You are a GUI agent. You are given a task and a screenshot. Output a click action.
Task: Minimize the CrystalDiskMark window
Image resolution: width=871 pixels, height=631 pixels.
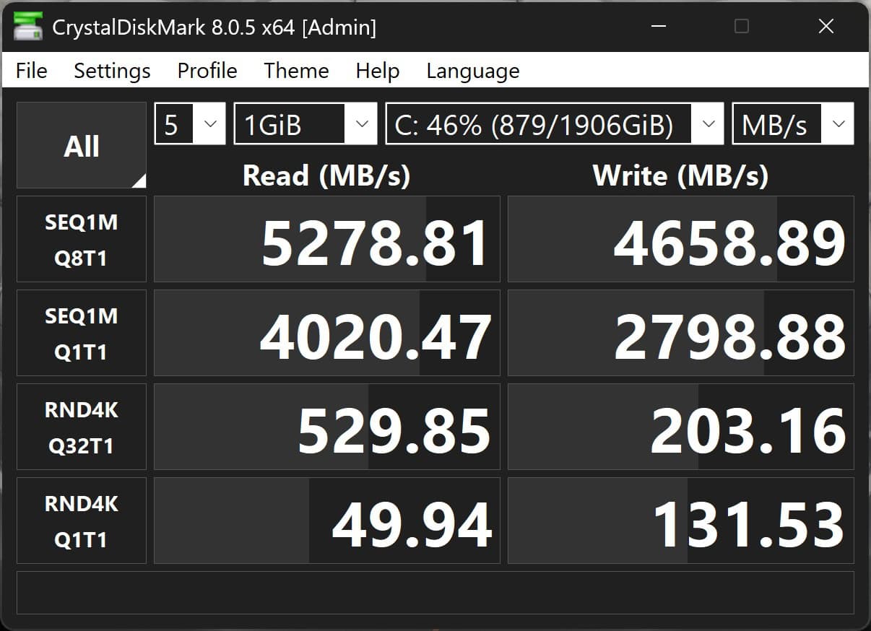click(x=659, y=27)
